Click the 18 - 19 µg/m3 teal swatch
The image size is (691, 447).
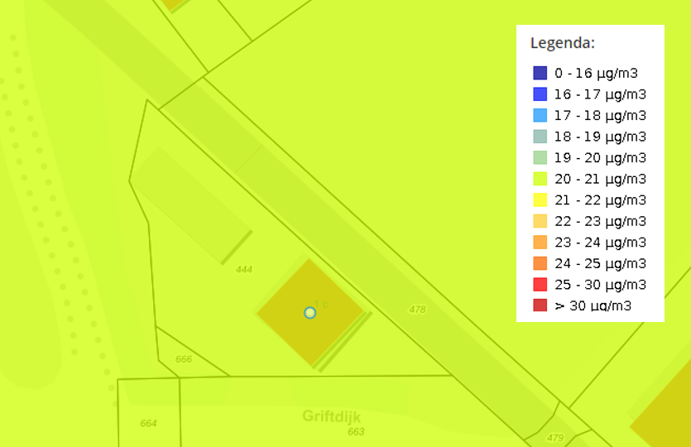click(540, 137)
